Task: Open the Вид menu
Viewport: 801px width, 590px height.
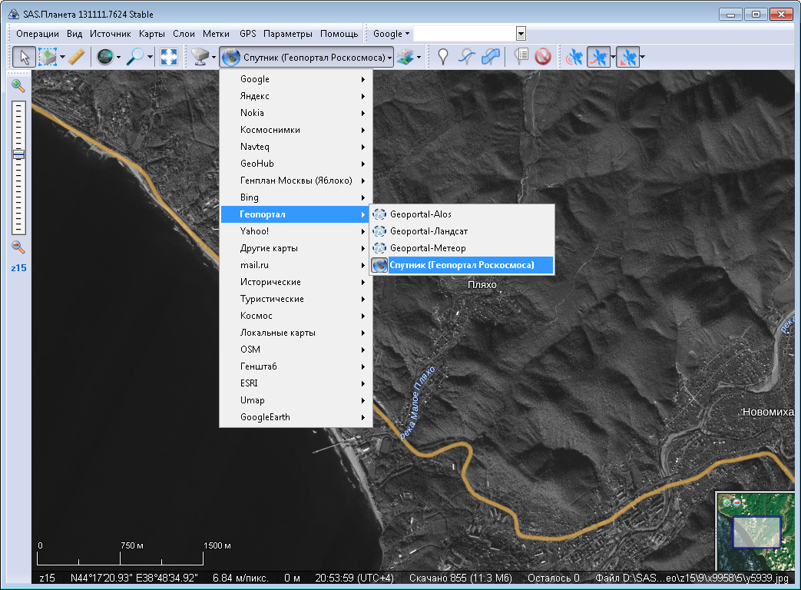Action: click(74, 34)
